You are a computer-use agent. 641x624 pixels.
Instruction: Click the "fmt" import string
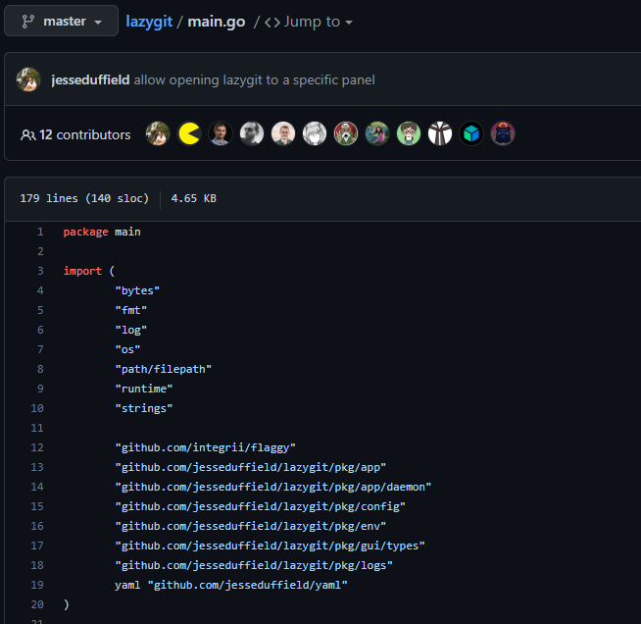click(x=130, y=310)
